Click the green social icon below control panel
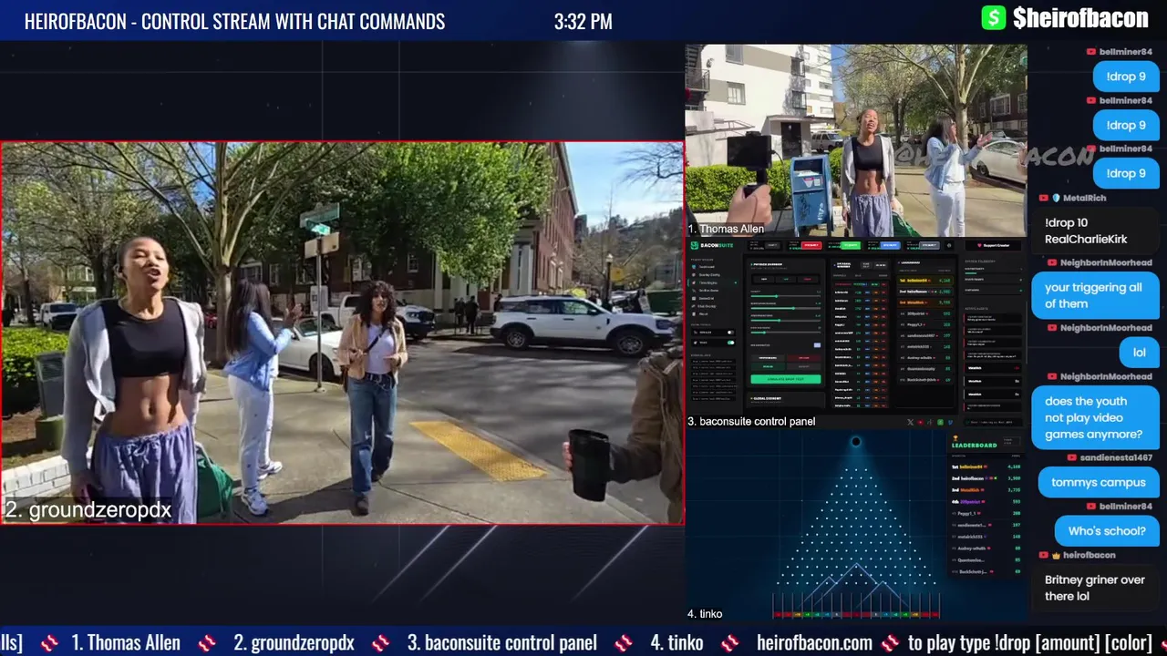This screenshot has width=1167, height=656. [x=940, y=422]
